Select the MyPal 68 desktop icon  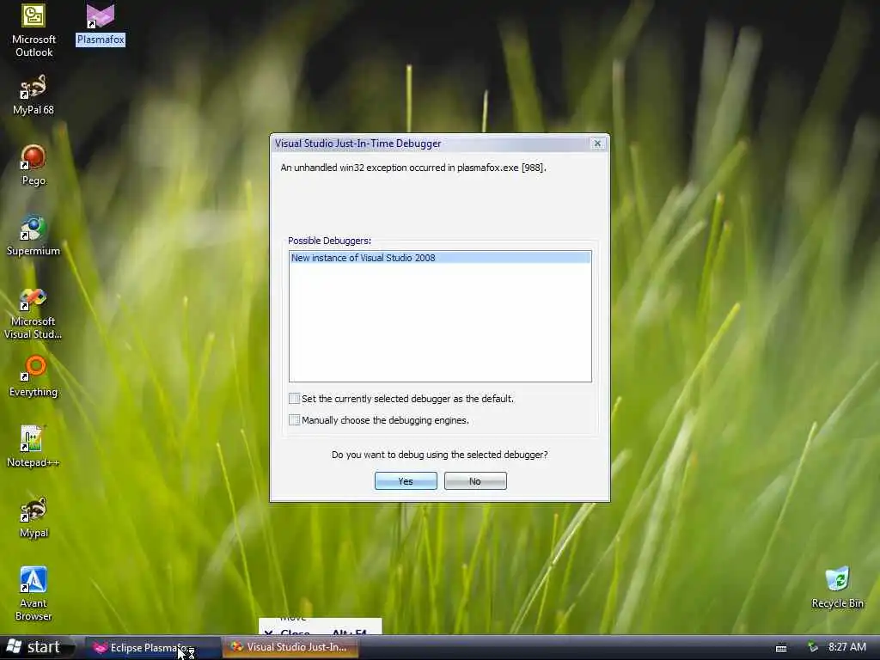click(x=34, y=95)
